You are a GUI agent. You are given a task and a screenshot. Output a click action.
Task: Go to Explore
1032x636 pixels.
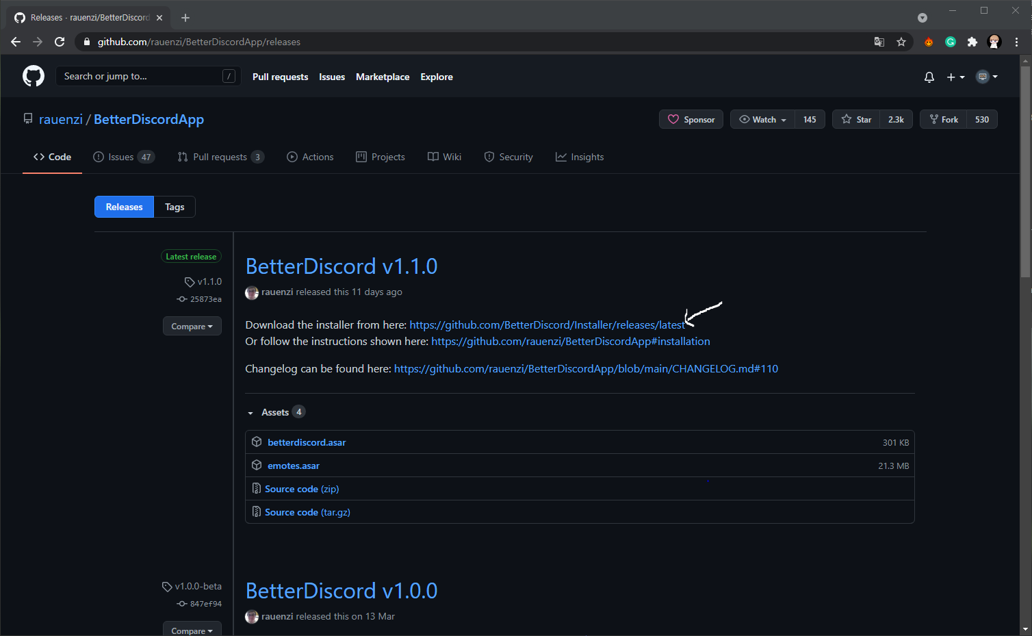(437, 77)
